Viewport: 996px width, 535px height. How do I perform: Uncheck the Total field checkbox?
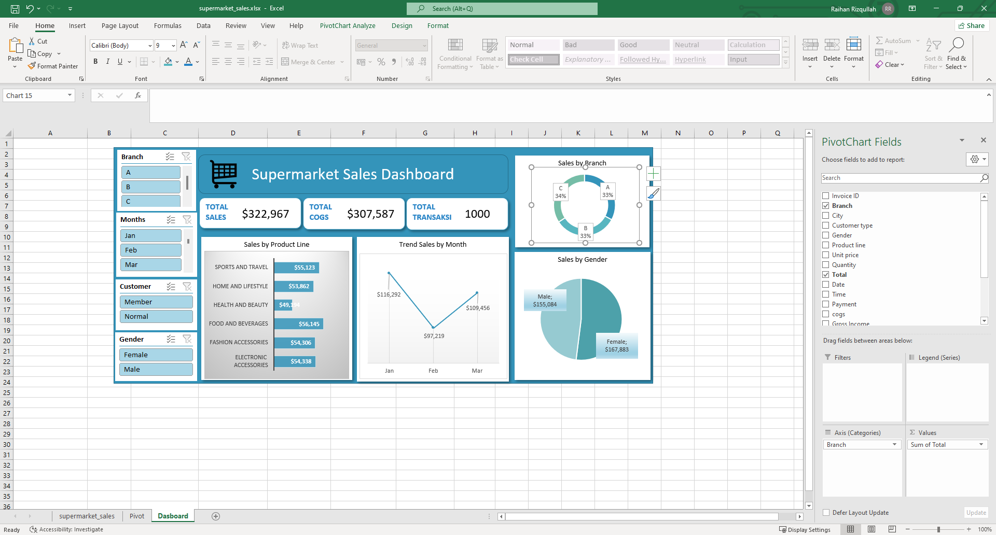coord(826,274)
